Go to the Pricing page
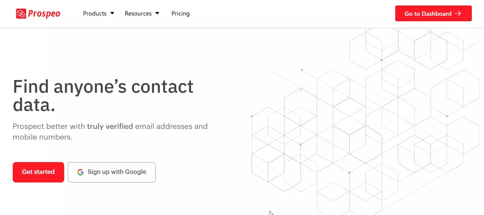Screen dimensions: 484x215 180,13
